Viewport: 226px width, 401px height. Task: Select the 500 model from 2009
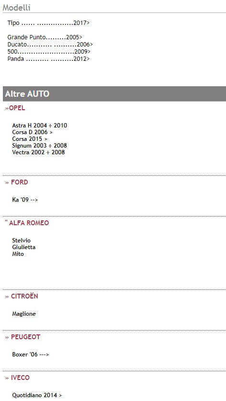[x=49, y=52]
